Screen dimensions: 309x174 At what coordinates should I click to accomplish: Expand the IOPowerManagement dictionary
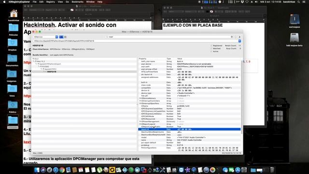pyautogui.click(x=140, y=121)
